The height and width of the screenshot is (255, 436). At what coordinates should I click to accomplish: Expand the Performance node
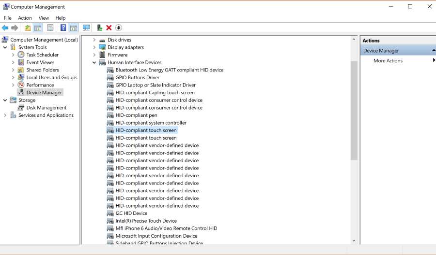coord(13,85)
